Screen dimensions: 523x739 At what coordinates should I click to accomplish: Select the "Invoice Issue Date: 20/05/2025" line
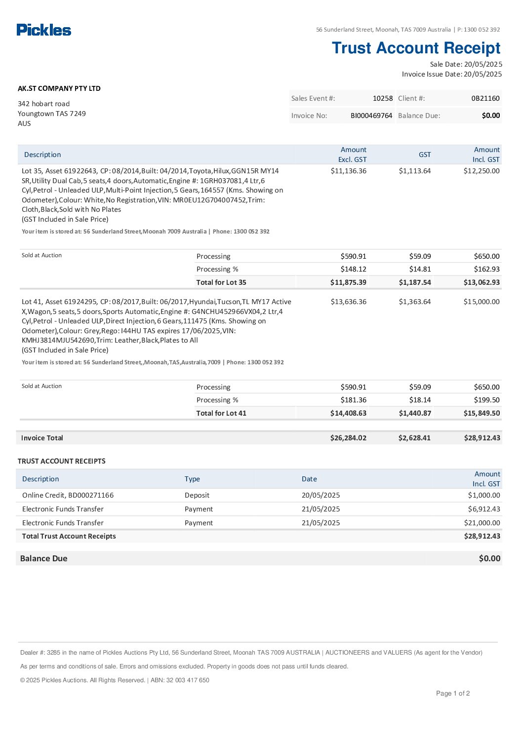point(451,74)
